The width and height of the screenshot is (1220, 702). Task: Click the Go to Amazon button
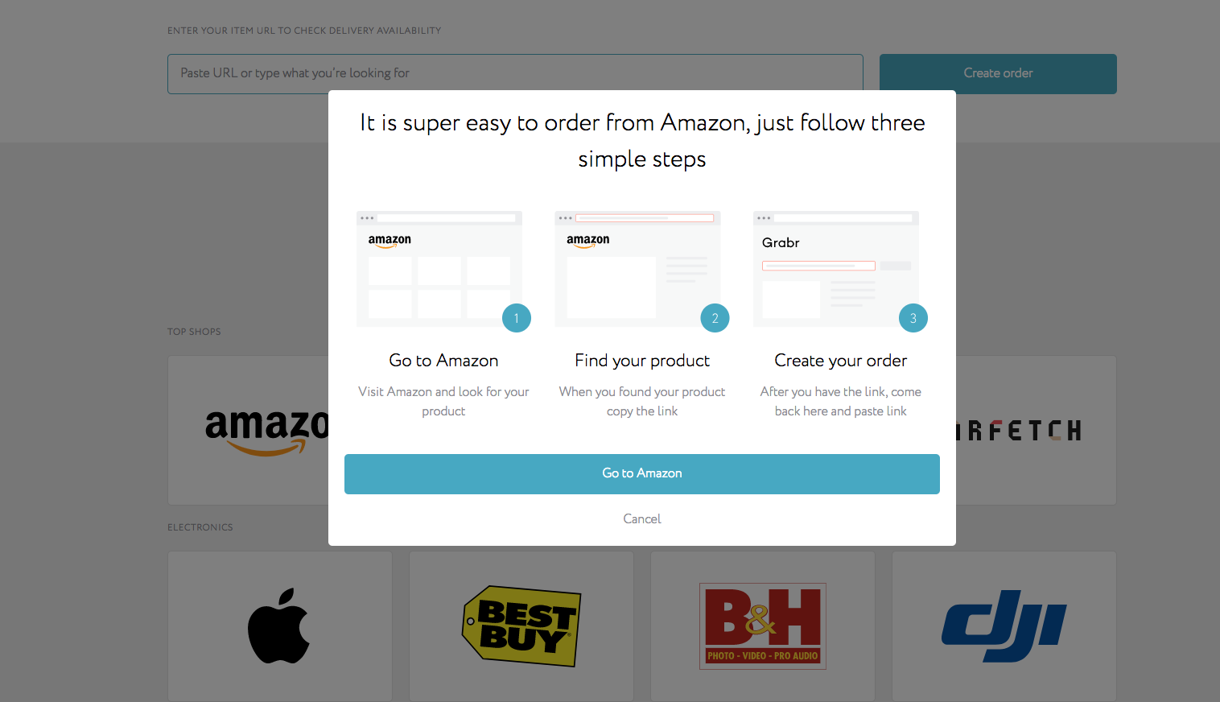pyautogui.click(x=641, y=473)
